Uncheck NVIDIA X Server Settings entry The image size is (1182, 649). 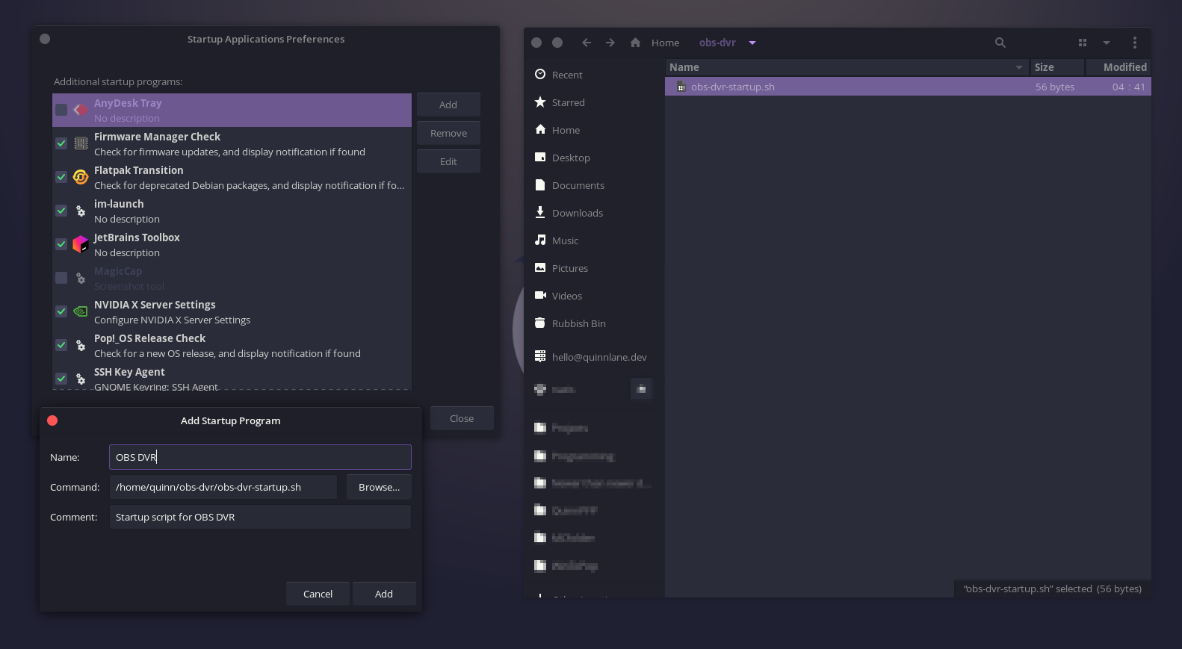pos(61,311)
